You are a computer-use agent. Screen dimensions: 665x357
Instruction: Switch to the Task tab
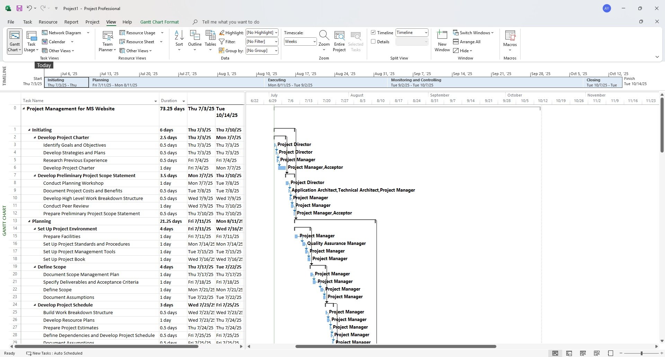click(x=27, y=22)
